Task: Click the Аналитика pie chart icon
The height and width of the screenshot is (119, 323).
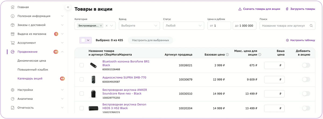Action: (x=12, y=99)
